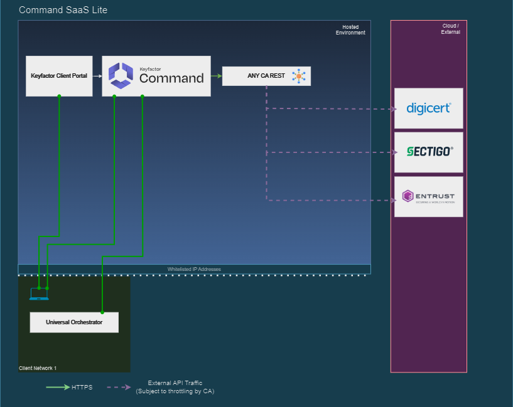Select the Universal Orchestrator box
The width and height of the screenshot is (513, 407).
click(x=74, y=322)
